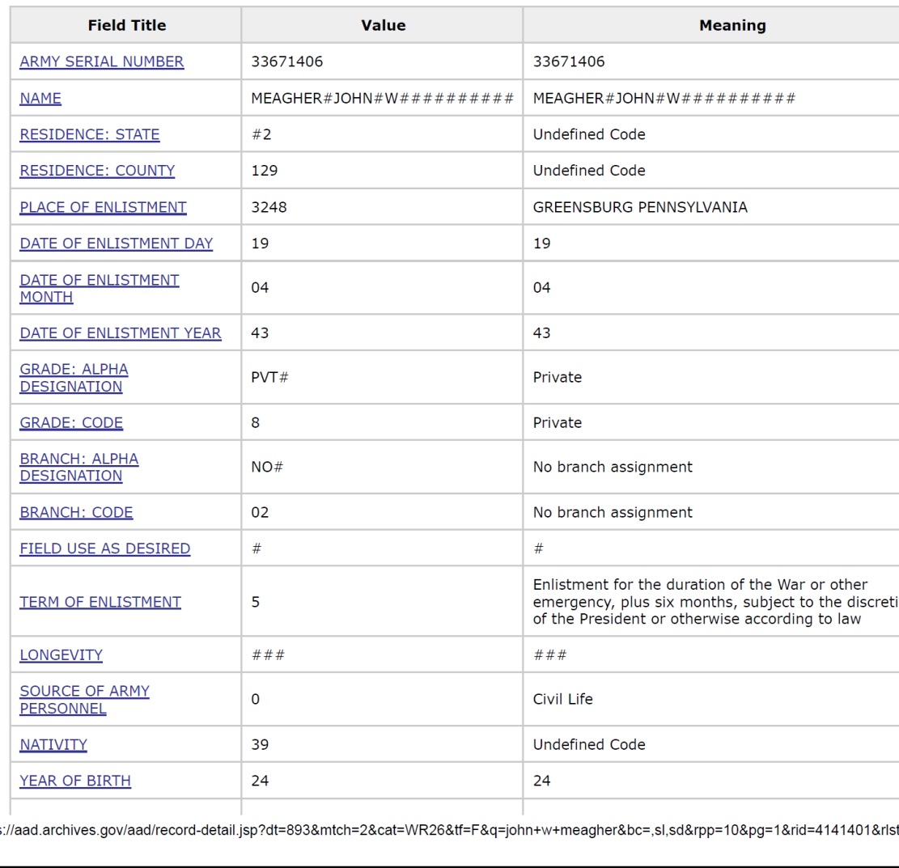Select the 24 year of birth value
The height and width of the screenshot is (868, 899).
(260, 781)
